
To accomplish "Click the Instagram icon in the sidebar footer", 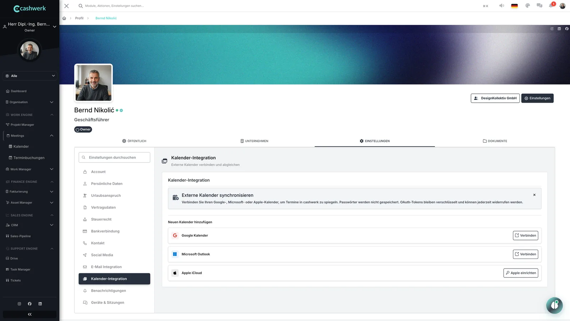I will (x=19, y=304).
